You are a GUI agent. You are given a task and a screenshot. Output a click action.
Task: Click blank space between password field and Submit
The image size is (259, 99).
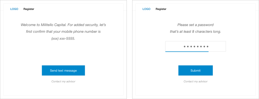195,58
